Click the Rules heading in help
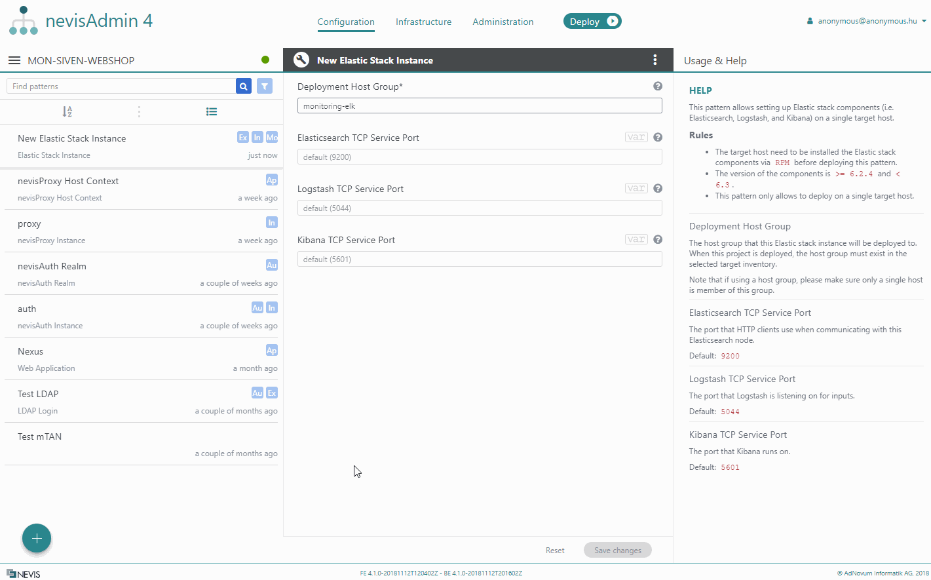The height and width of the screenshot is (580, 931). click(701, 135)
